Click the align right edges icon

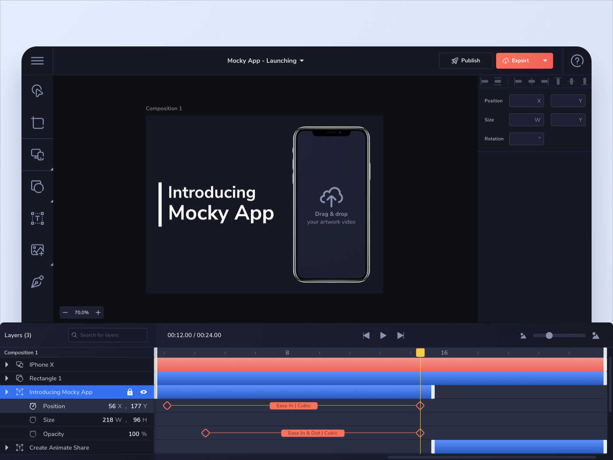(545, 81)
